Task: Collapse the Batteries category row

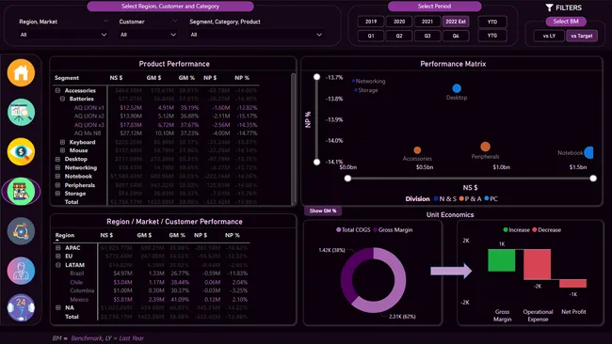Action: coord(62,99)
